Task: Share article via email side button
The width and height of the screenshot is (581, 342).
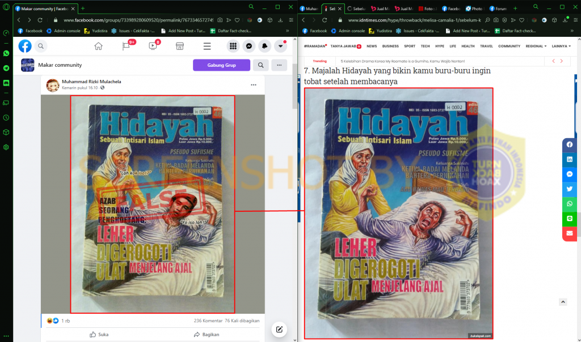Action: click(570, 233)
